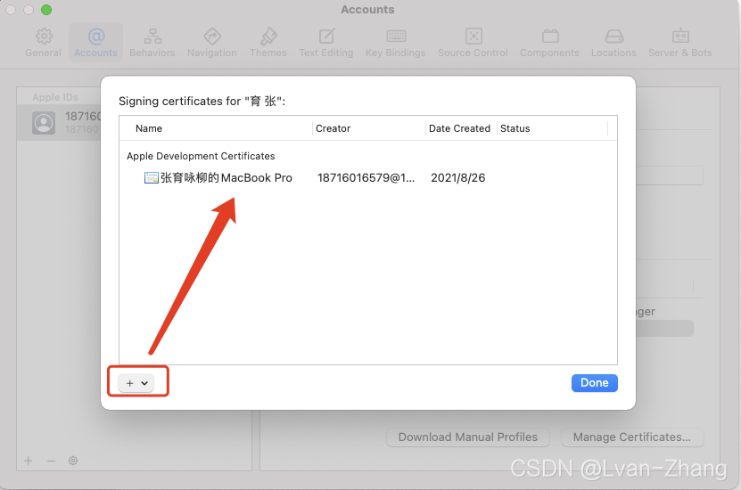The height and width of the screenshot is (490, 741).
Task: Open the Behaviors preferences pane
Action: (x=152, y=43)
